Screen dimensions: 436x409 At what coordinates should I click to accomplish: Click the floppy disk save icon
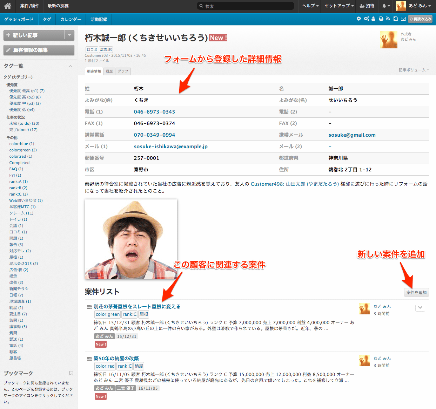396,19
